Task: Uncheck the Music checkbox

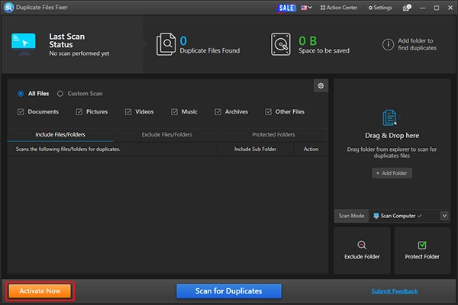Action: tap(174, 112)
